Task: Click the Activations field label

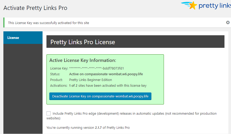Action: [59, 86]
